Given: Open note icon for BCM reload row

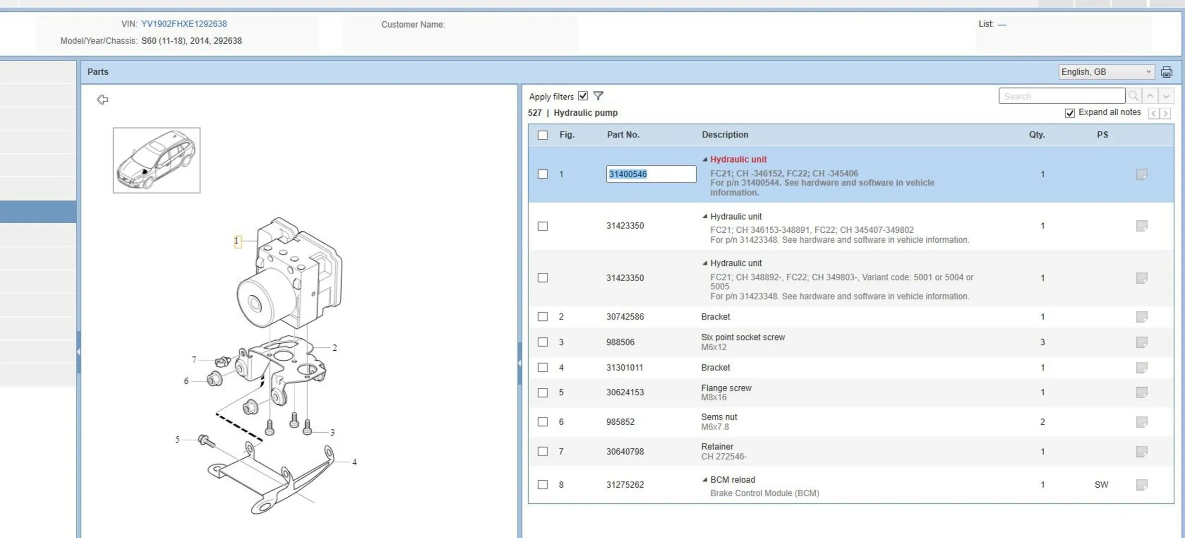Looking at the screenshot, I should pos(1141,484).
